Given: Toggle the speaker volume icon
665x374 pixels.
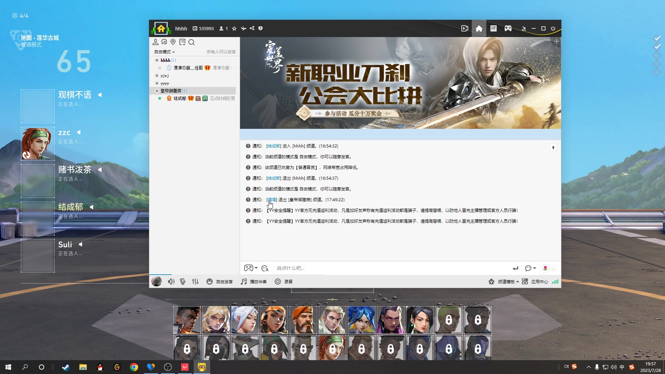Looking at the screenshot, I should tap(171, 282).
